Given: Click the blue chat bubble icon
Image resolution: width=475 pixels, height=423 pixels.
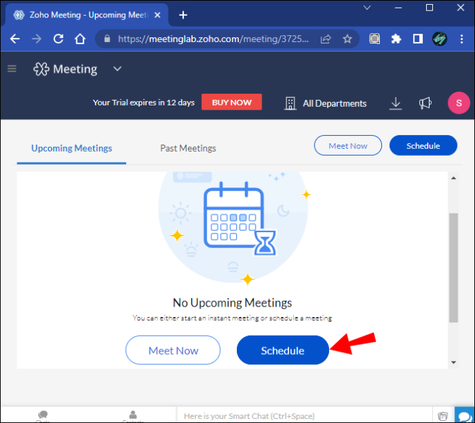Looking at the screenshot, I should pyautogui.click(x=464, y=415).
